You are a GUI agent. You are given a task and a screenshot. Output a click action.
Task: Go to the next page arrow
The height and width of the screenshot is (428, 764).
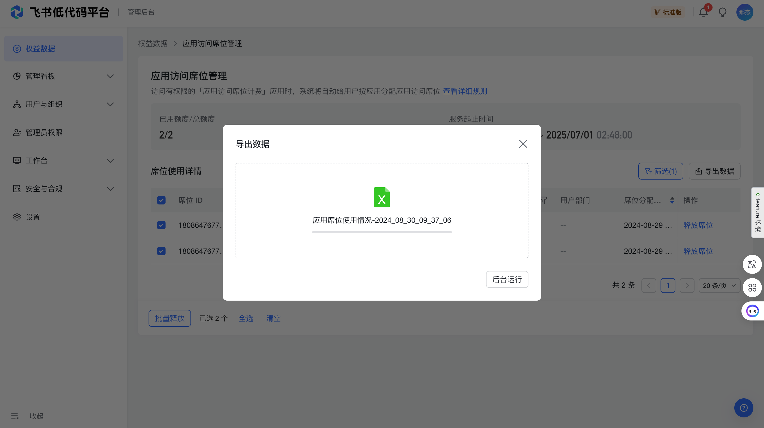687,286
